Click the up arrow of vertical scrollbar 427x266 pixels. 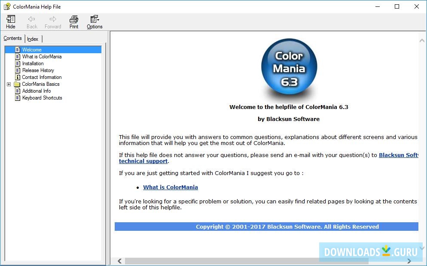click(x=422, y=41)
